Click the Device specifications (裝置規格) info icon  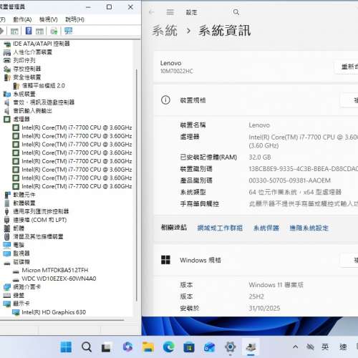click(165, 100)
